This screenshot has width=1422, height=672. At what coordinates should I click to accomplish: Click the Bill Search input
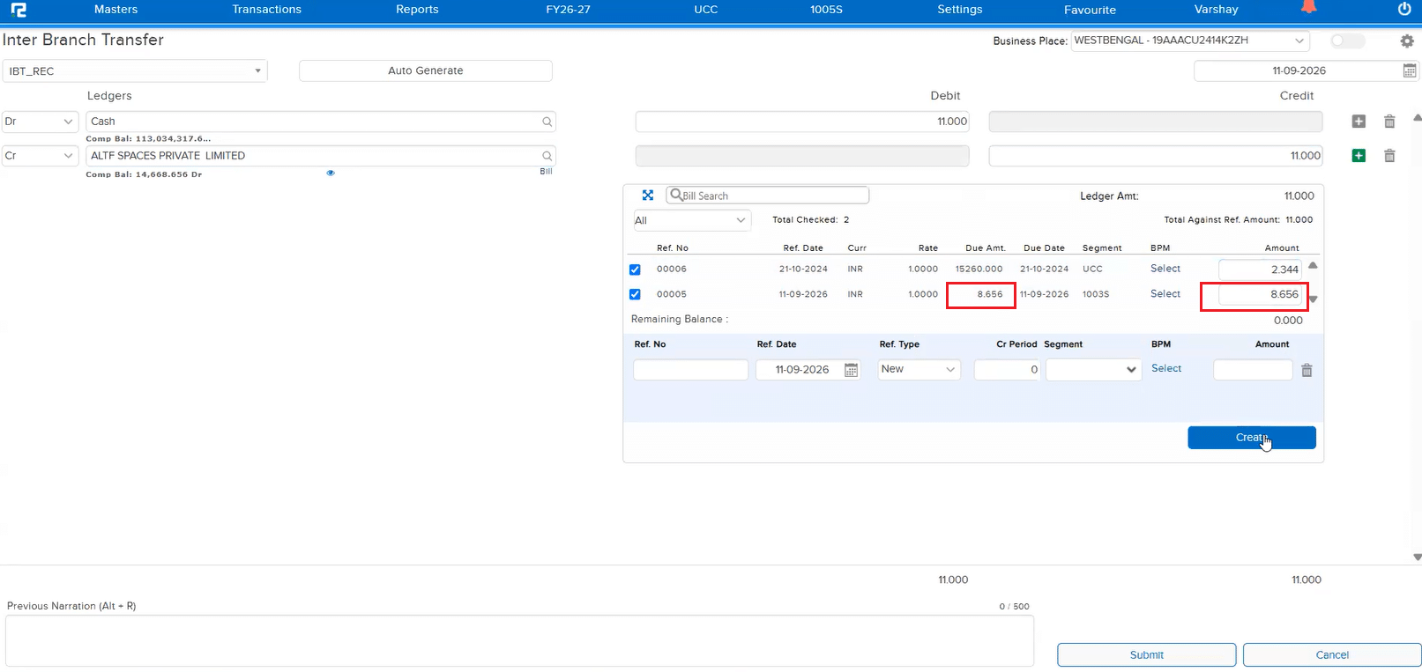(768, 196)
